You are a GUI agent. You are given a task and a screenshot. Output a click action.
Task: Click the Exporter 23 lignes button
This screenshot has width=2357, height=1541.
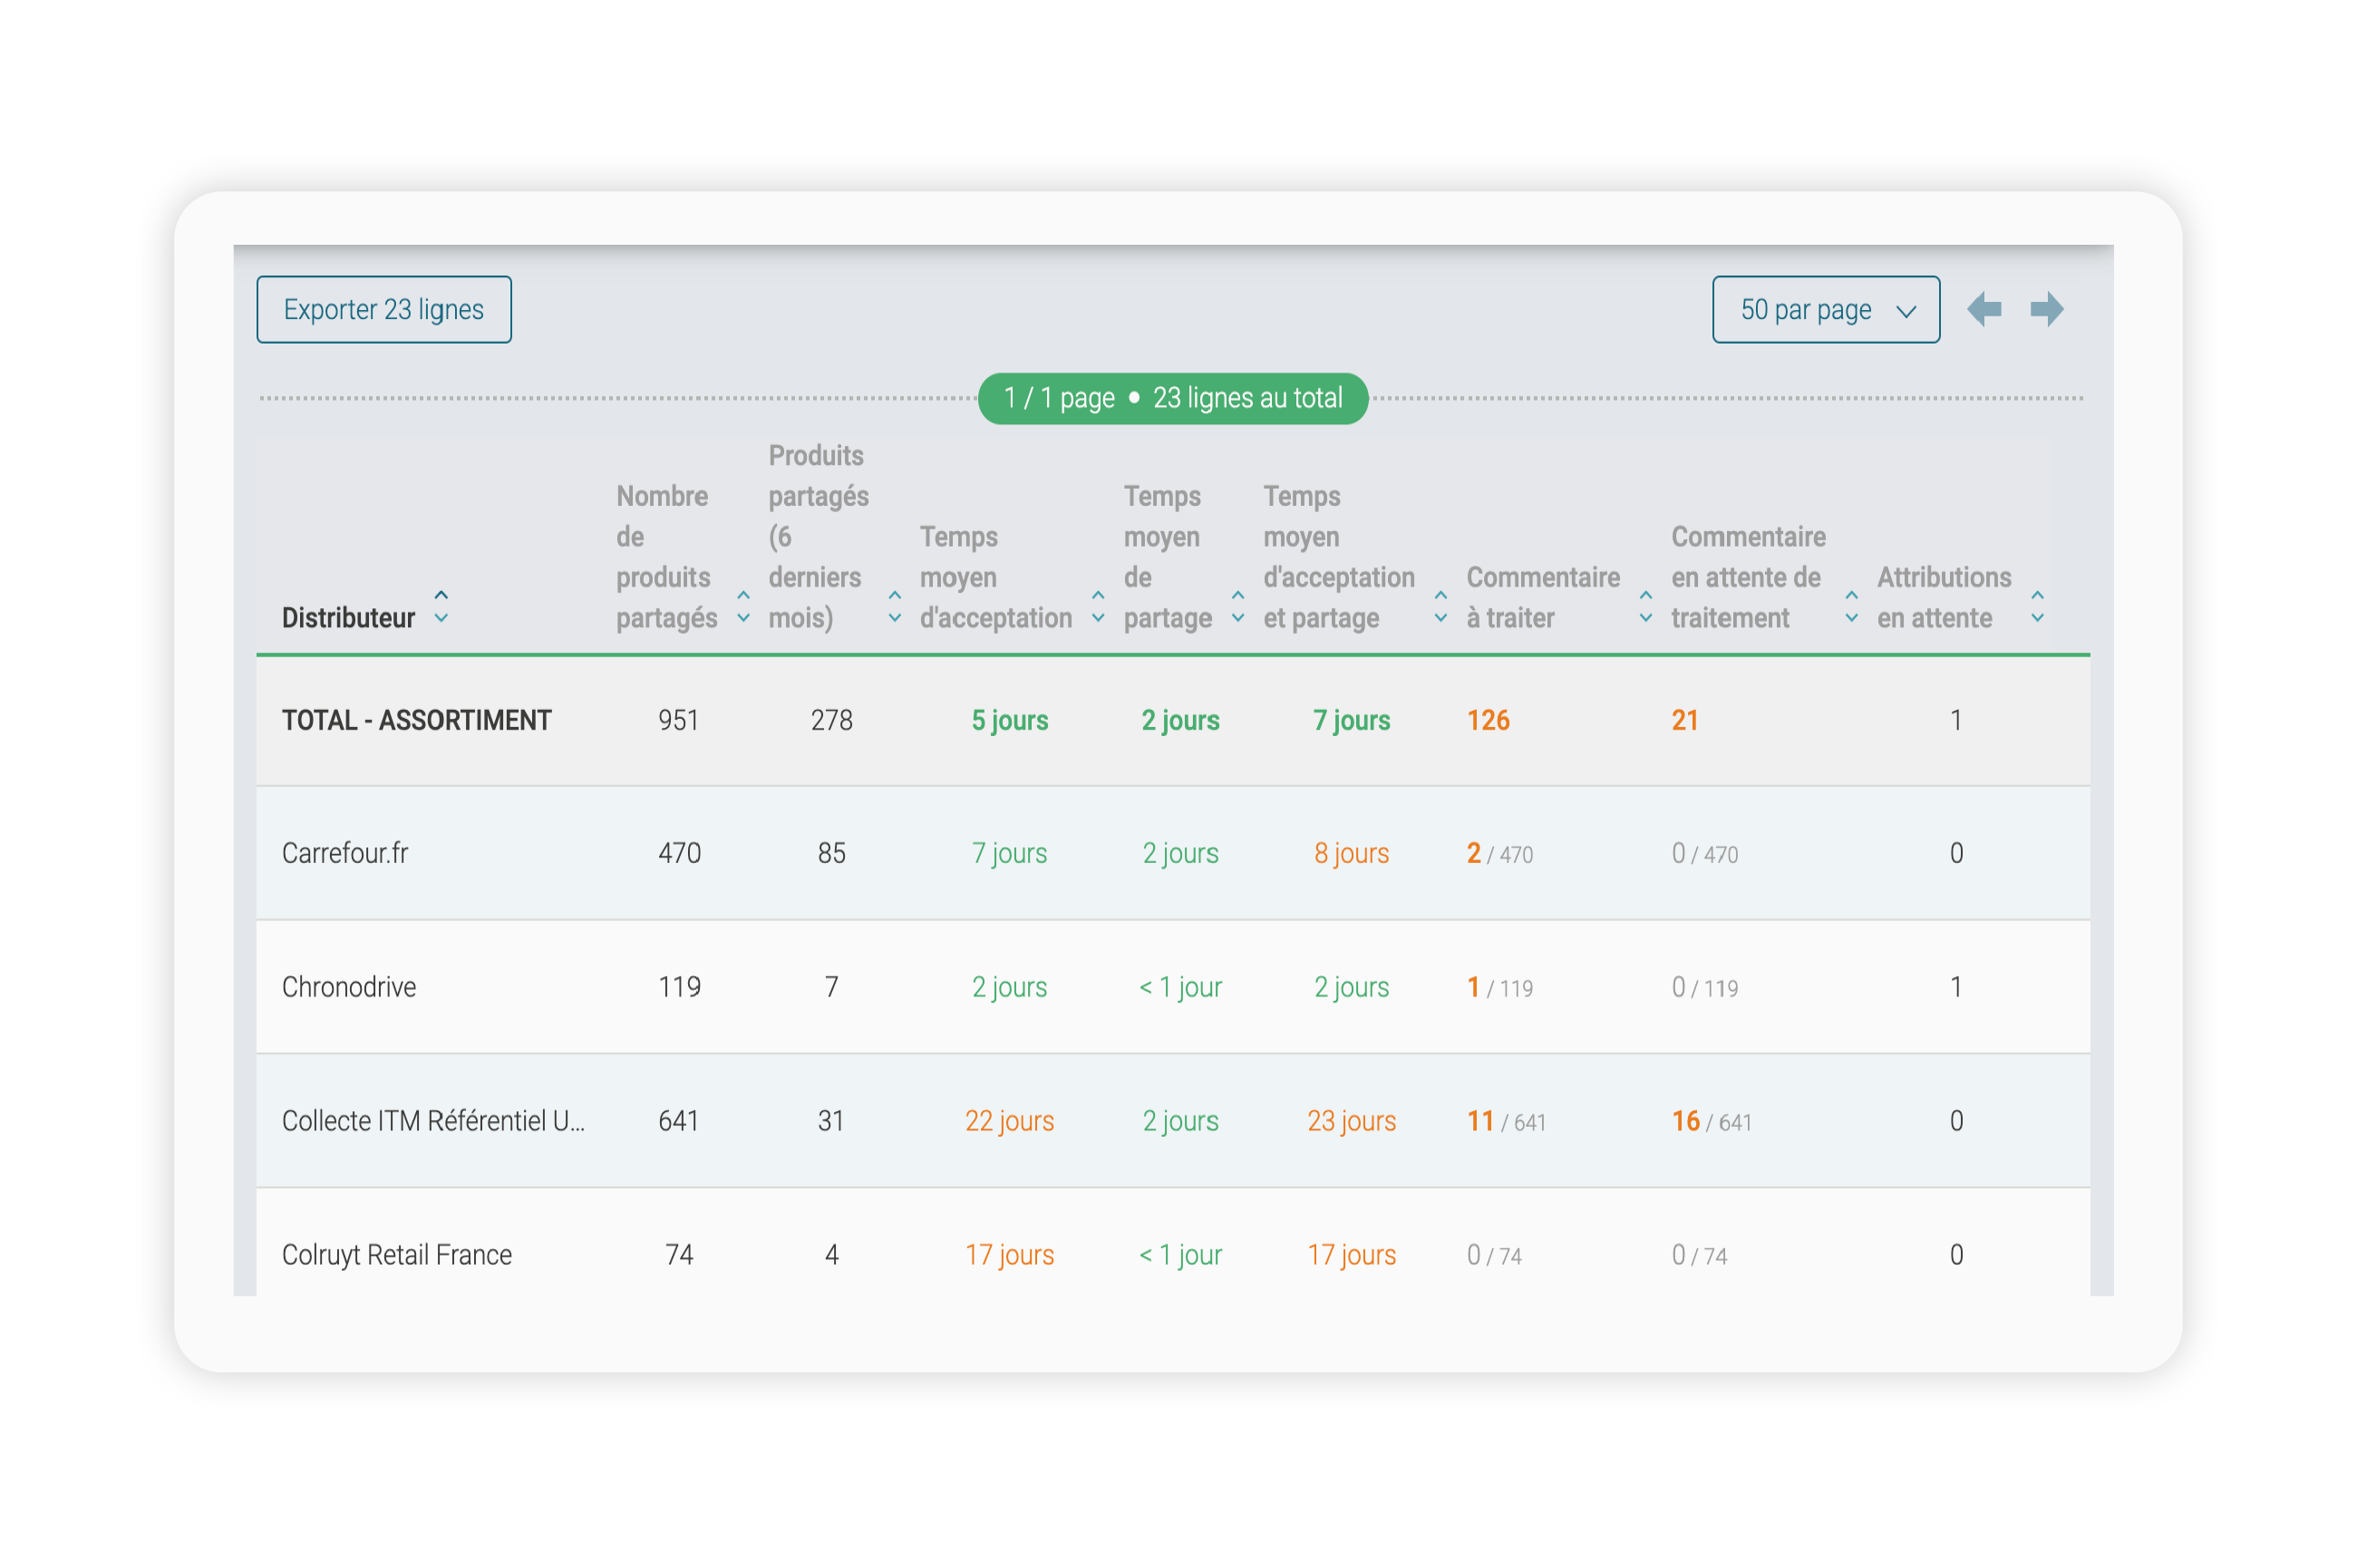pos(384,310)
